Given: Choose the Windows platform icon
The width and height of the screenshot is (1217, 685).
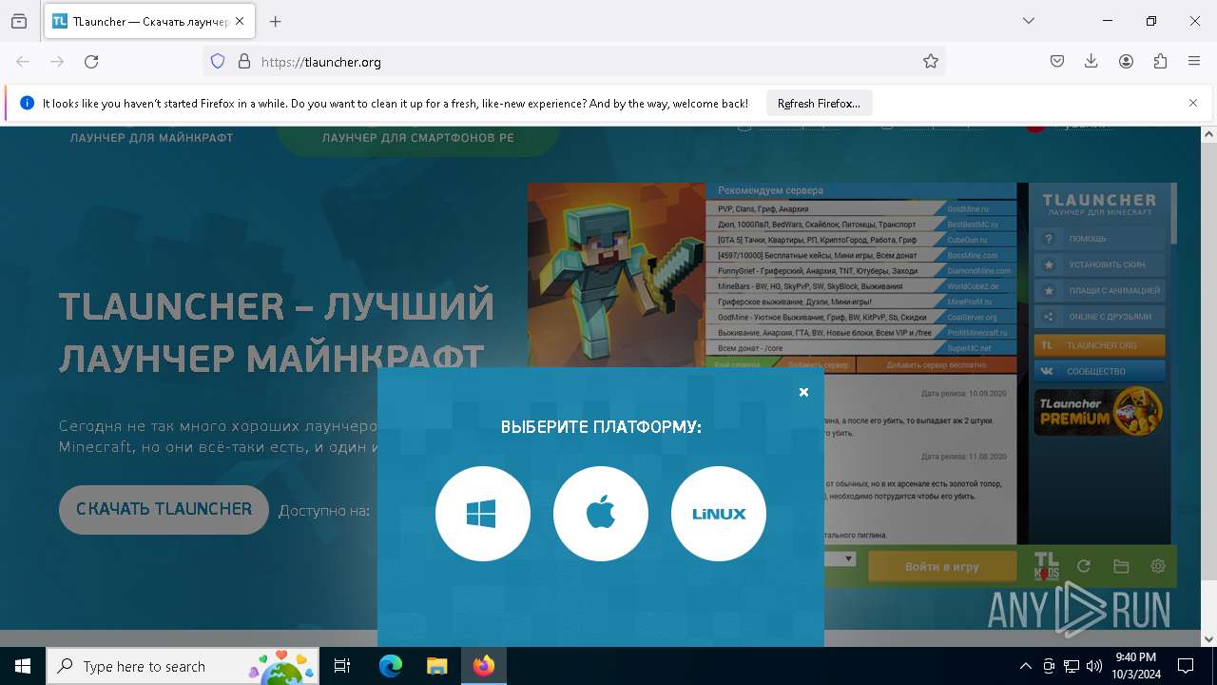Looking at the screenshot, I should click(482, 514).
